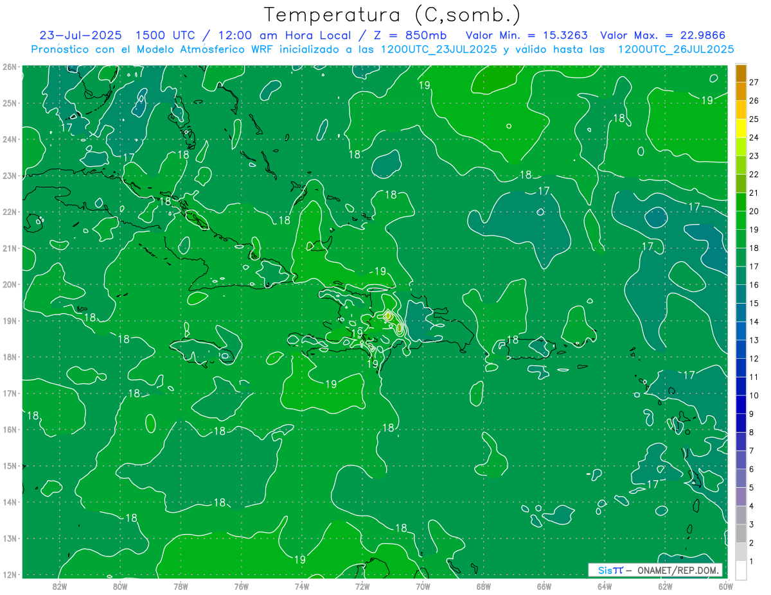Click the white swatch below 1
The image size is (771, 595).
click(x=741, y=569)
